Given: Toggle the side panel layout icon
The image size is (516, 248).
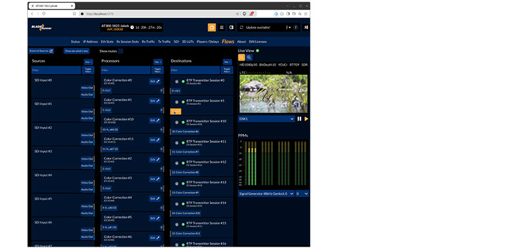Looking at the screenshot, I should pos(232,28).
